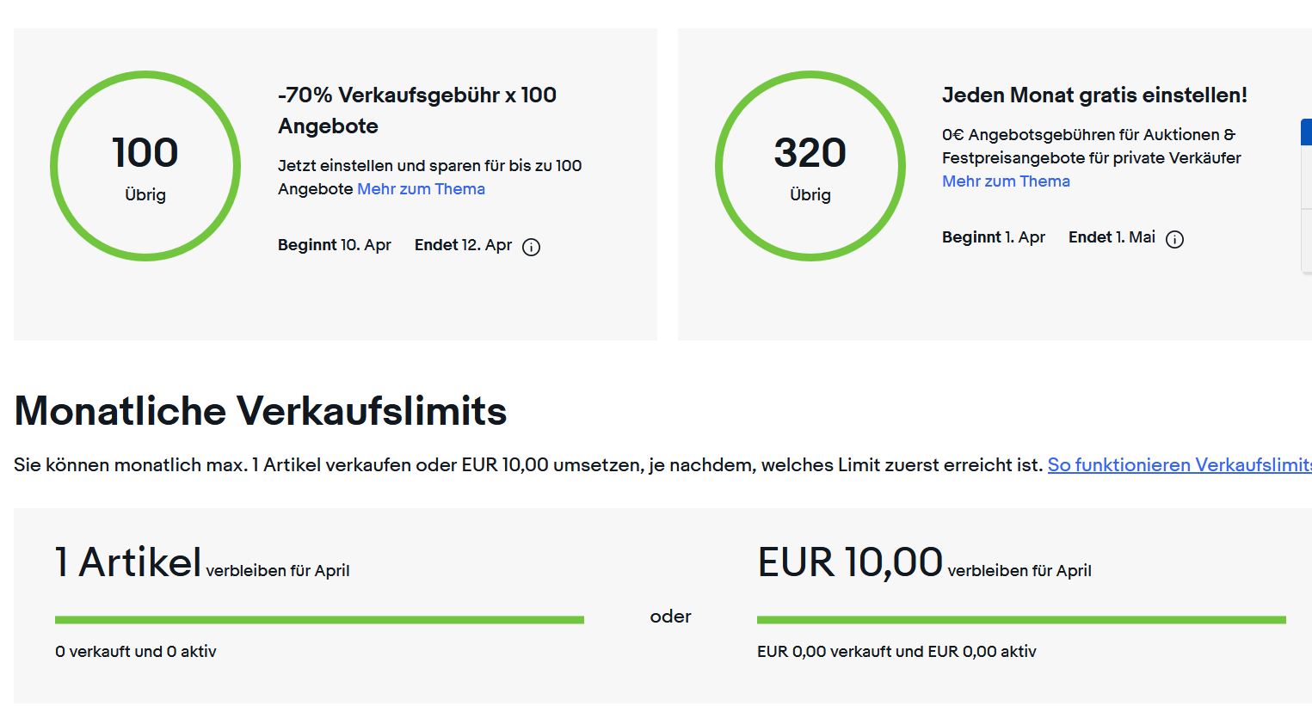The height and width of the screenshot is (712, 1312).
Task: Open info icon next to Endet 1. Mai
Action: click(x=1174, y=240)
